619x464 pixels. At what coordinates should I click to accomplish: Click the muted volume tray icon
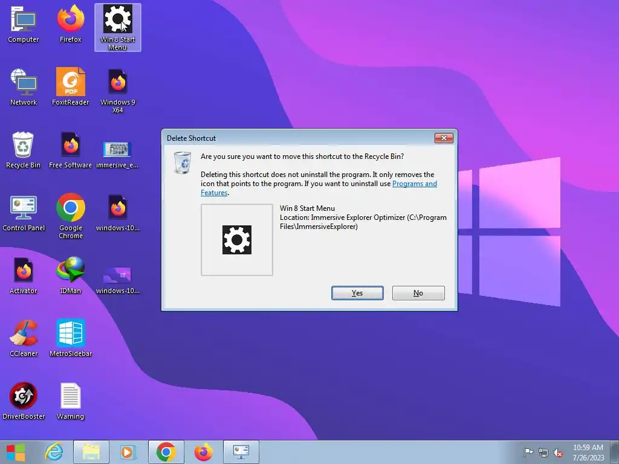[558, 452]
